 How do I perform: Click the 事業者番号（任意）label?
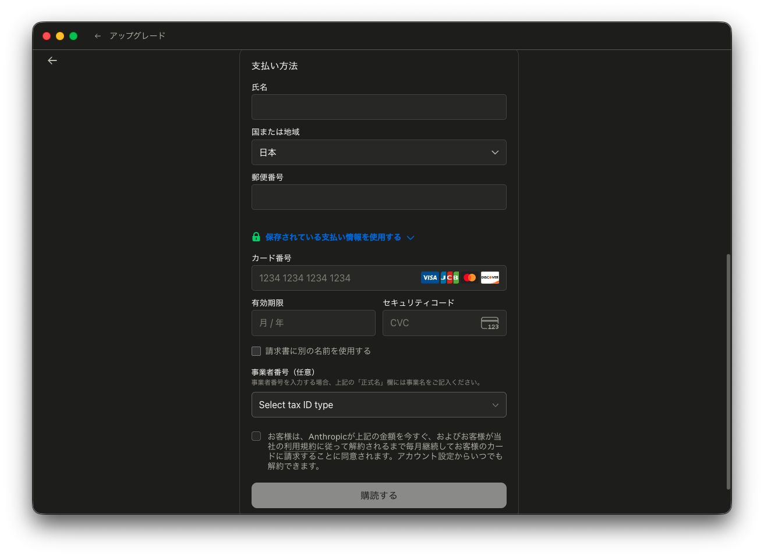(x=283, y=372)
